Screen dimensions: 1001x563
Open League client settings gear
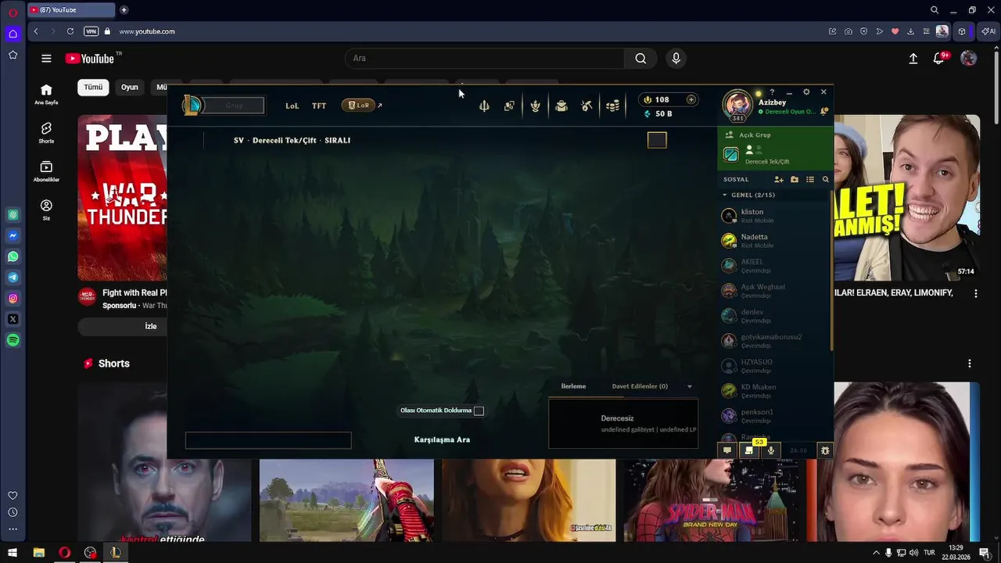(806, 92)
